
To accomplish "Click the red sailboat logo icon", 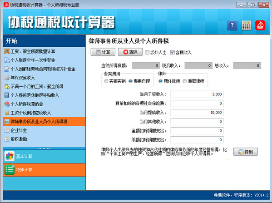I will tap(260, 25).
